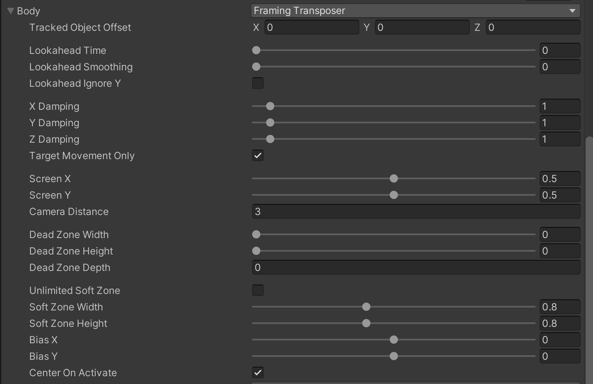This screenshot has height=384, width=593.
Task: Click the Screen Y numeric value field
Action: 559,195
